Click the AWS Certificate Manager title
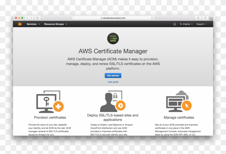 click(x=113, y=51)
